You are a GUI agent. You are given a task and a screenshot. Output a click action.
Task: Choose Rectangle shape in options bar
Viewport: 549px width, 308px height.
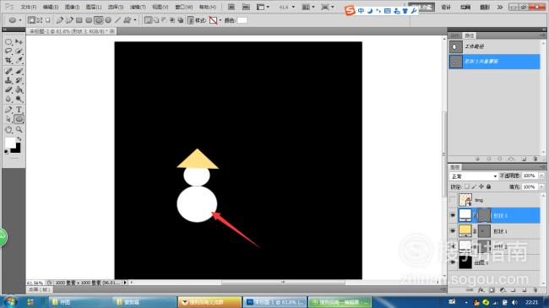(x=79, y=20)
